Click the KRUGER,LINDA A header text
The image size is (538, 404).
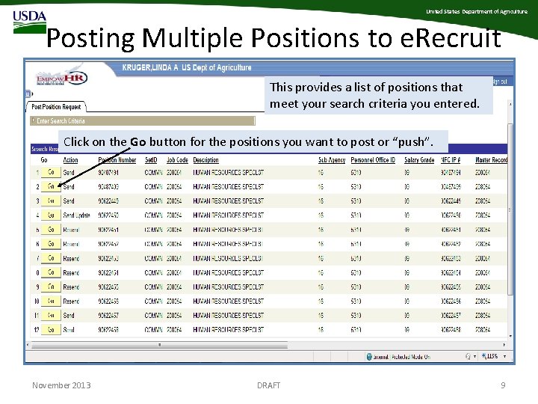150,67
